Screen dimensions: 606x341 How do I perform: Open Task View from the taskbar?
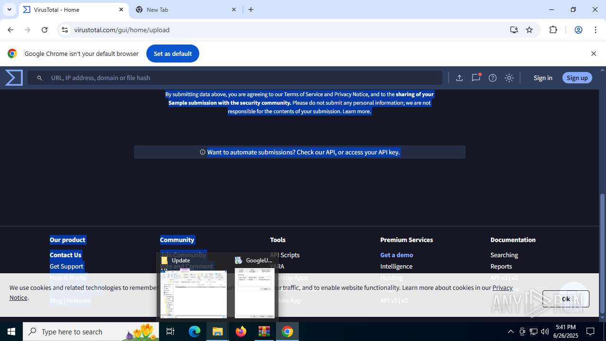click(x=170, y=332)
